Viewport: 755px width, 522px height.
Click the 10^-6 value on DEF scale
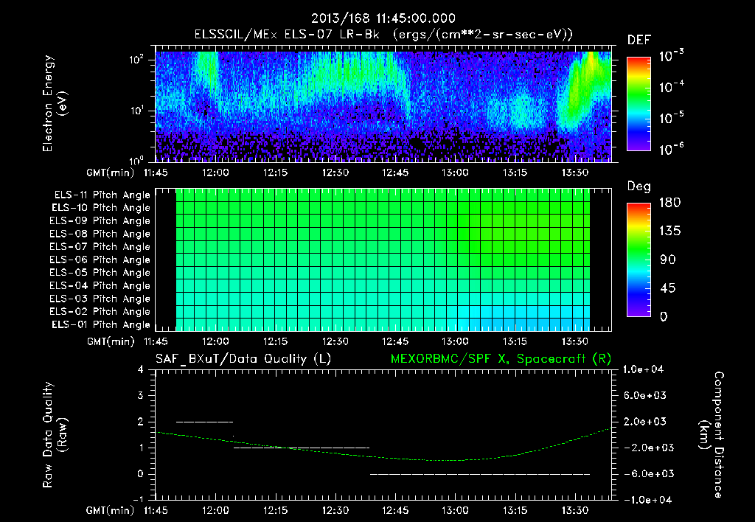click(x=672, y=149)
